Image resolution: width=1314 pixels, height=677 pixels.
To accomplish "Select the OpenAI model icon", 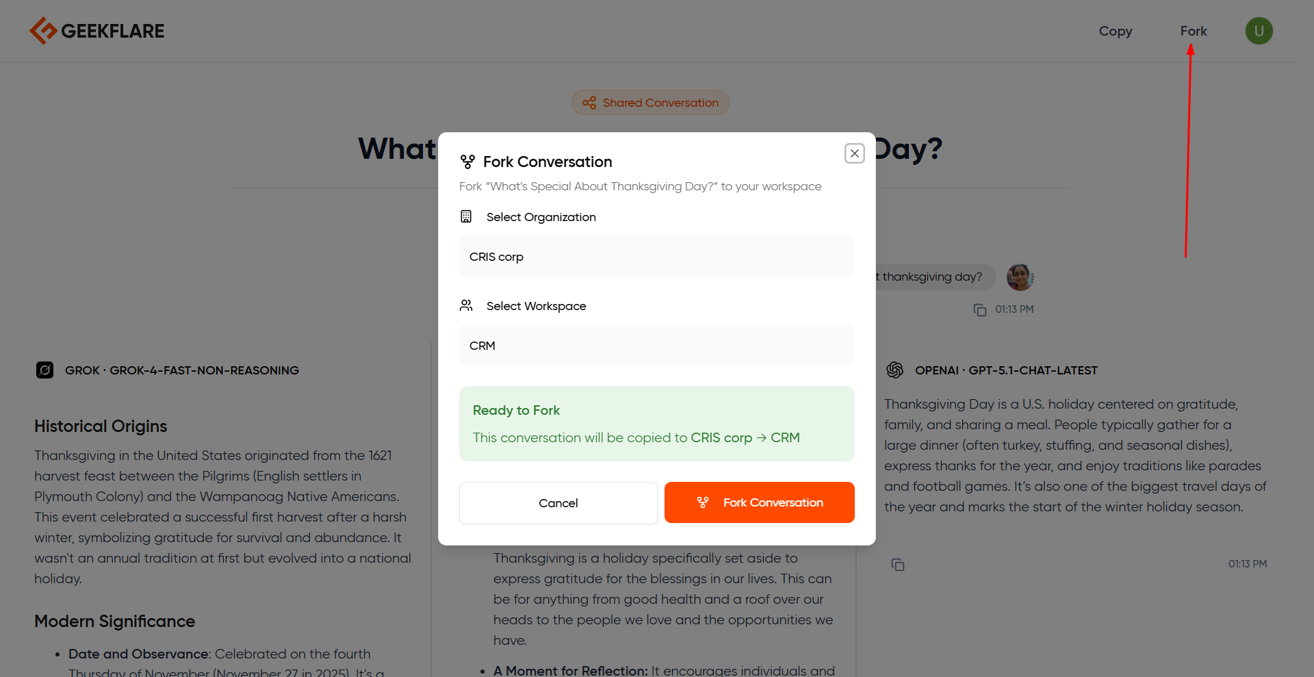I will pyautogui.click(x=895, y=370).
